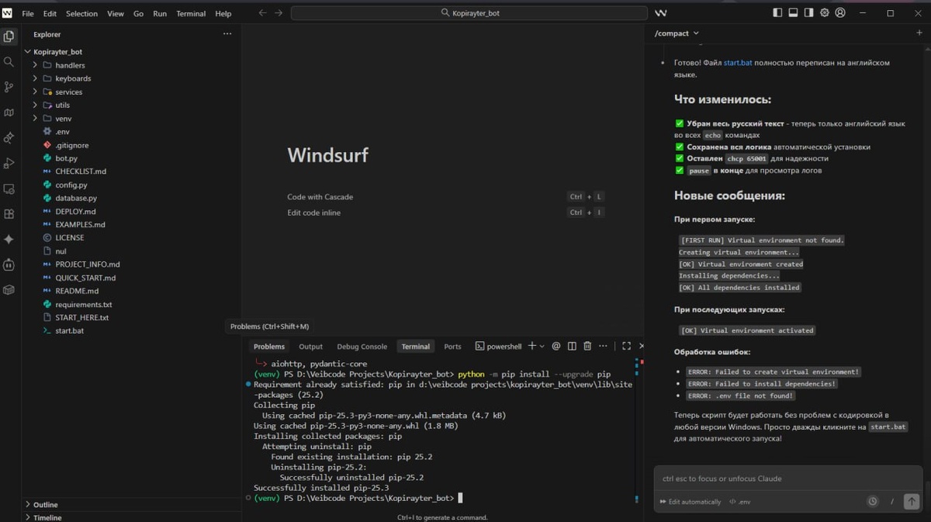931x522 pixels.
Task: Go forward with navigation arrow
Action: click(x=279, y=13)
